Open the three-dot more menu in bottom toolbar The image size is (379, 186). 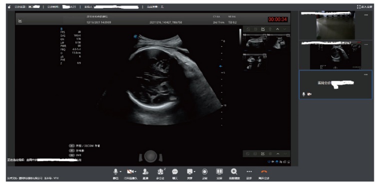[249, 172]
